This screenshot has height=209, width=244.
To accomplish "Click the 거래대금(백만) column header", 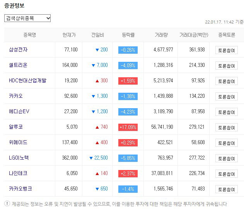I will point(194,35).
